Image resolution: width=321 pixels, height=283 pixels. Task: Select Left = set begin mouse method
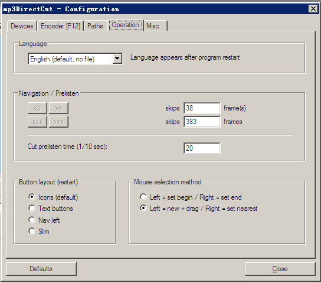tap(191, 197)
